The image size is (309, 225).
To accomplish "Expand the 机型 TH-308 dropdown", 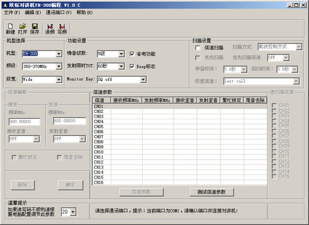I will pos(59,54).
